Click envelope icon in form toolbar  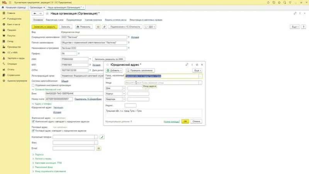[x=98, y=27]
